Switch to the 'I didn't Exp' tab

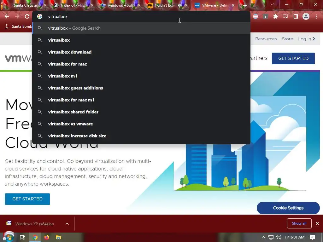[164, 5]
